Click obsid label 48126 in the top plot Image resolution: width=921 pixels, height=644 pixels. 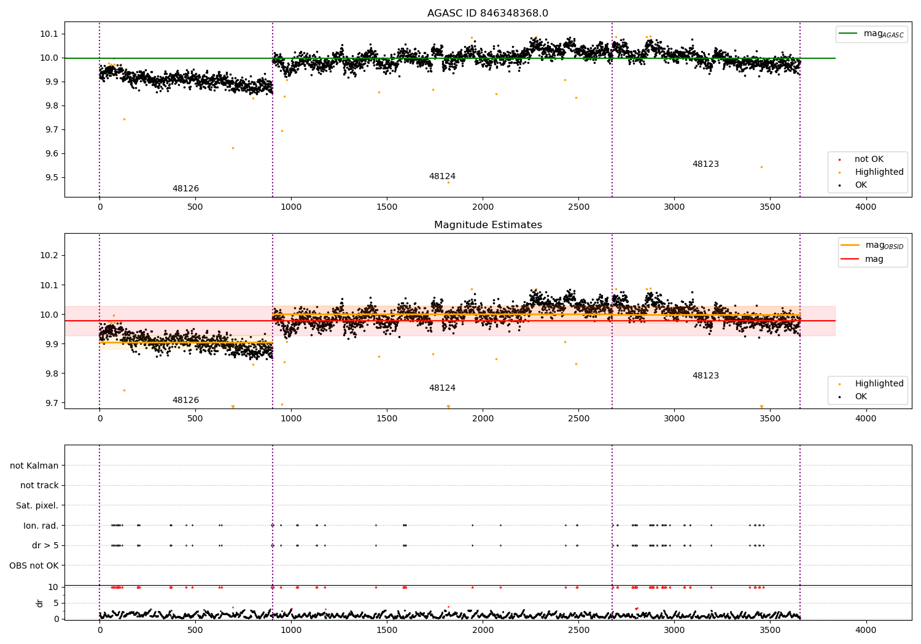[185, 189]
